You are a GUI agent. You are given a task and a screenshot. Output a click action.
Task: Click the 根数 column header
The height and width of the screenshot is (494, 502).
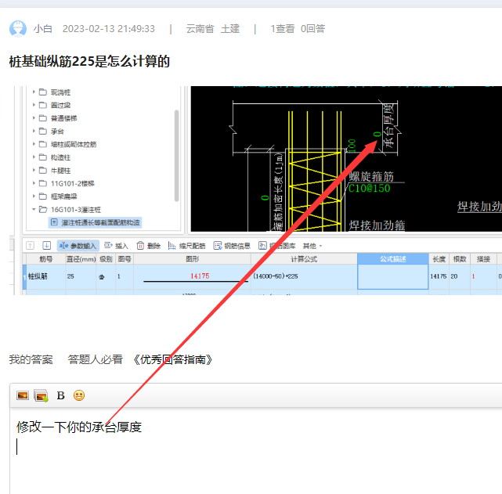460,259
